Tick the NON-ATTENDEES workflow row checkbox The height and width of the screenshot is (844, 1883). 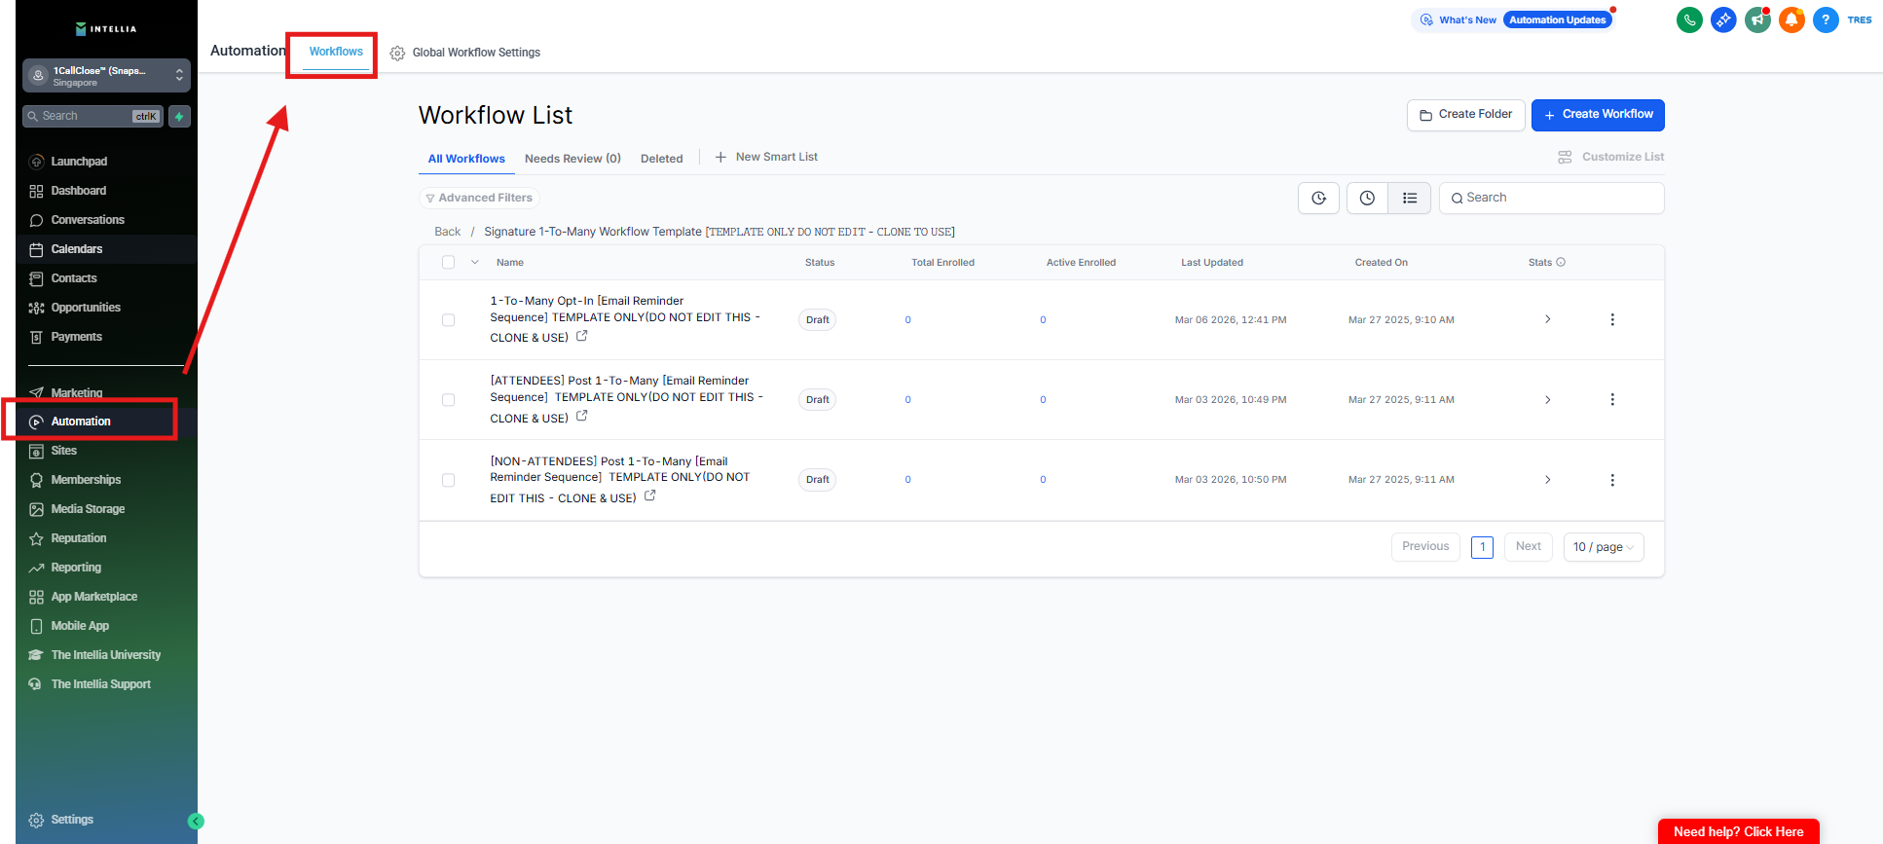449,480
